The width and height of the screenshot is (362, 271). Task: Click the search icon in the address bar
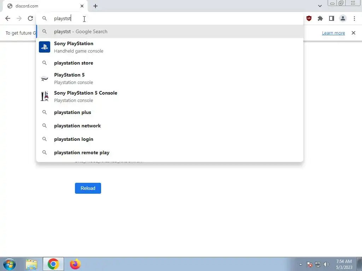[45, 18]
